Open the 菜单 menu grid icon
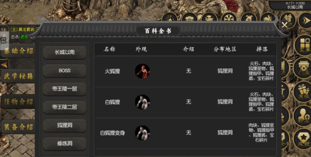Screen dimensions: 311x157 pos(303,45)
